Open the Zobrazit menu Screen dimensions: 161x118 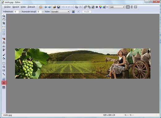[31, 7]
